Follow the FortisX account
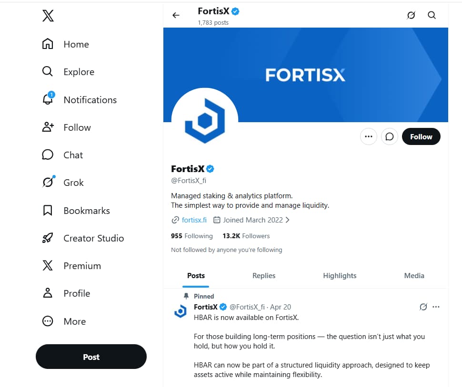 (x=421, y=136)
